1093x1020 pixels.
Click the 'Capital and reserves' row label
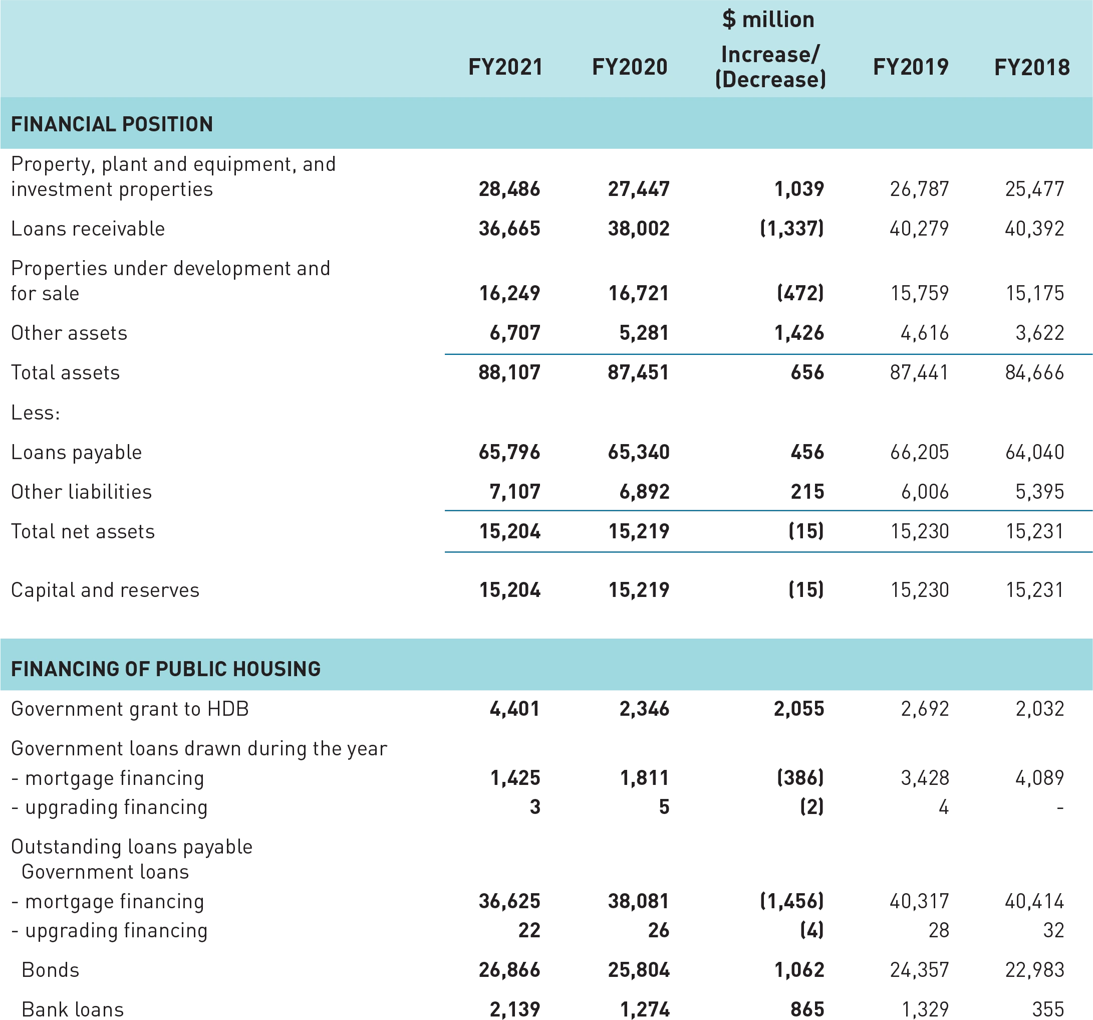click(105, 590)
